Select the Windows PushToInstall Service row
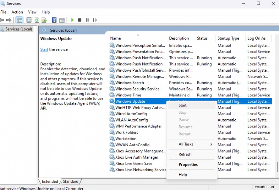Viewport: 279px width, 190px height. (x=190, y=70)
